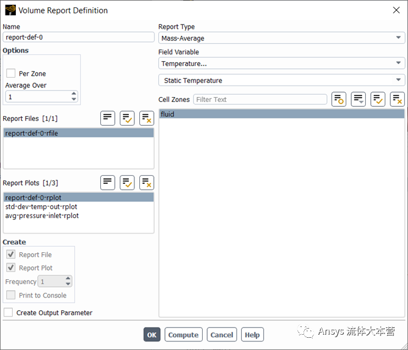
Task: Select std-dev-temp-out-rplot in Report Plots list
Action: [x=41, y=206]
